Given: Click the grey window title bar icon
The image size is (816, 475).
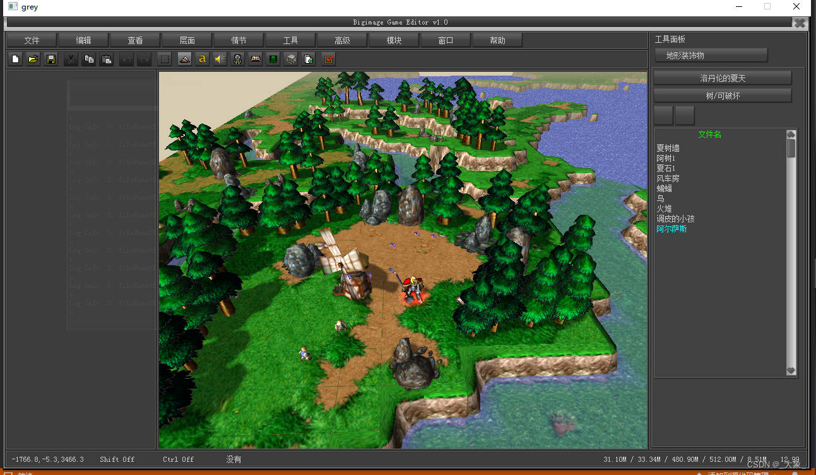Looking at the screenshot, I should 13,6.
